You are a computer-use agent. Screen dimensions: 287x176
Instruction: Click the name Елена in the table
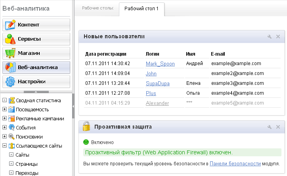point(193,83)
